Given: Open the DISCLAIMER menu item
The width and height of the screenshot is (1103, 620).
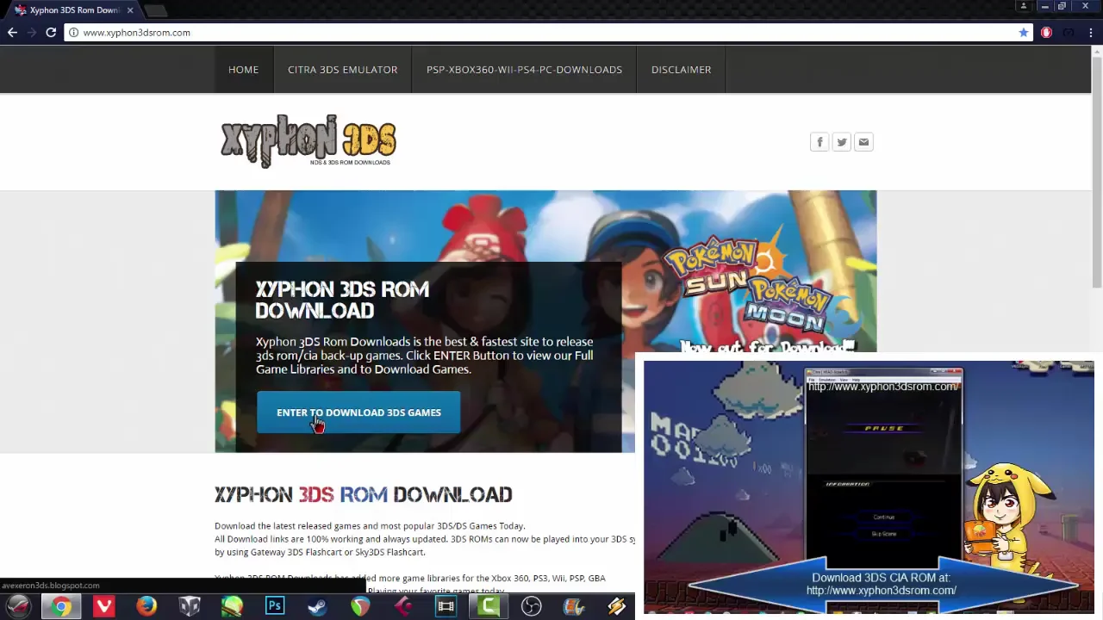Looking at the screenshot, I should pos(681,70).
